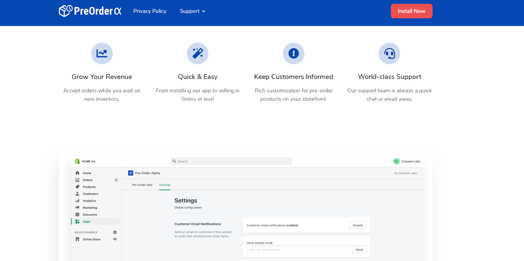Click the Send sample email button
The height and width of the screenshot is (261, 524).
[x=359, y=250]
